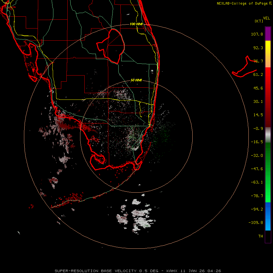
Task: Click the Lake Okeechobee outline on map
Action: click(x=110, y=46)
